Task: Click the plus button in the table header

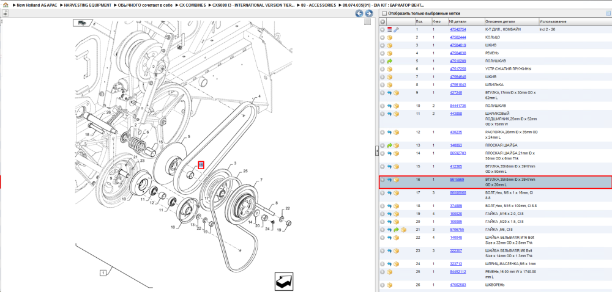Action: tap(382, 21)
